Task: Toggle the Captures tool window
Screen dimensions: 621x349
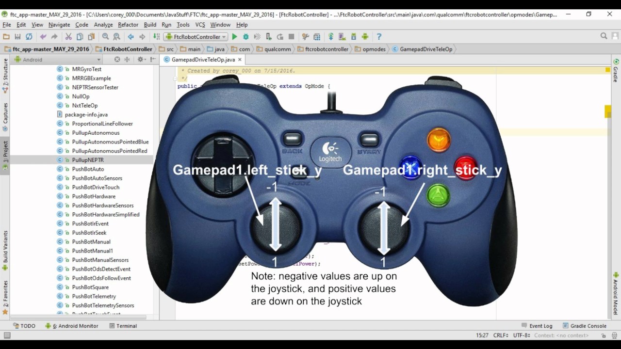Action: [x=5, y=116]
